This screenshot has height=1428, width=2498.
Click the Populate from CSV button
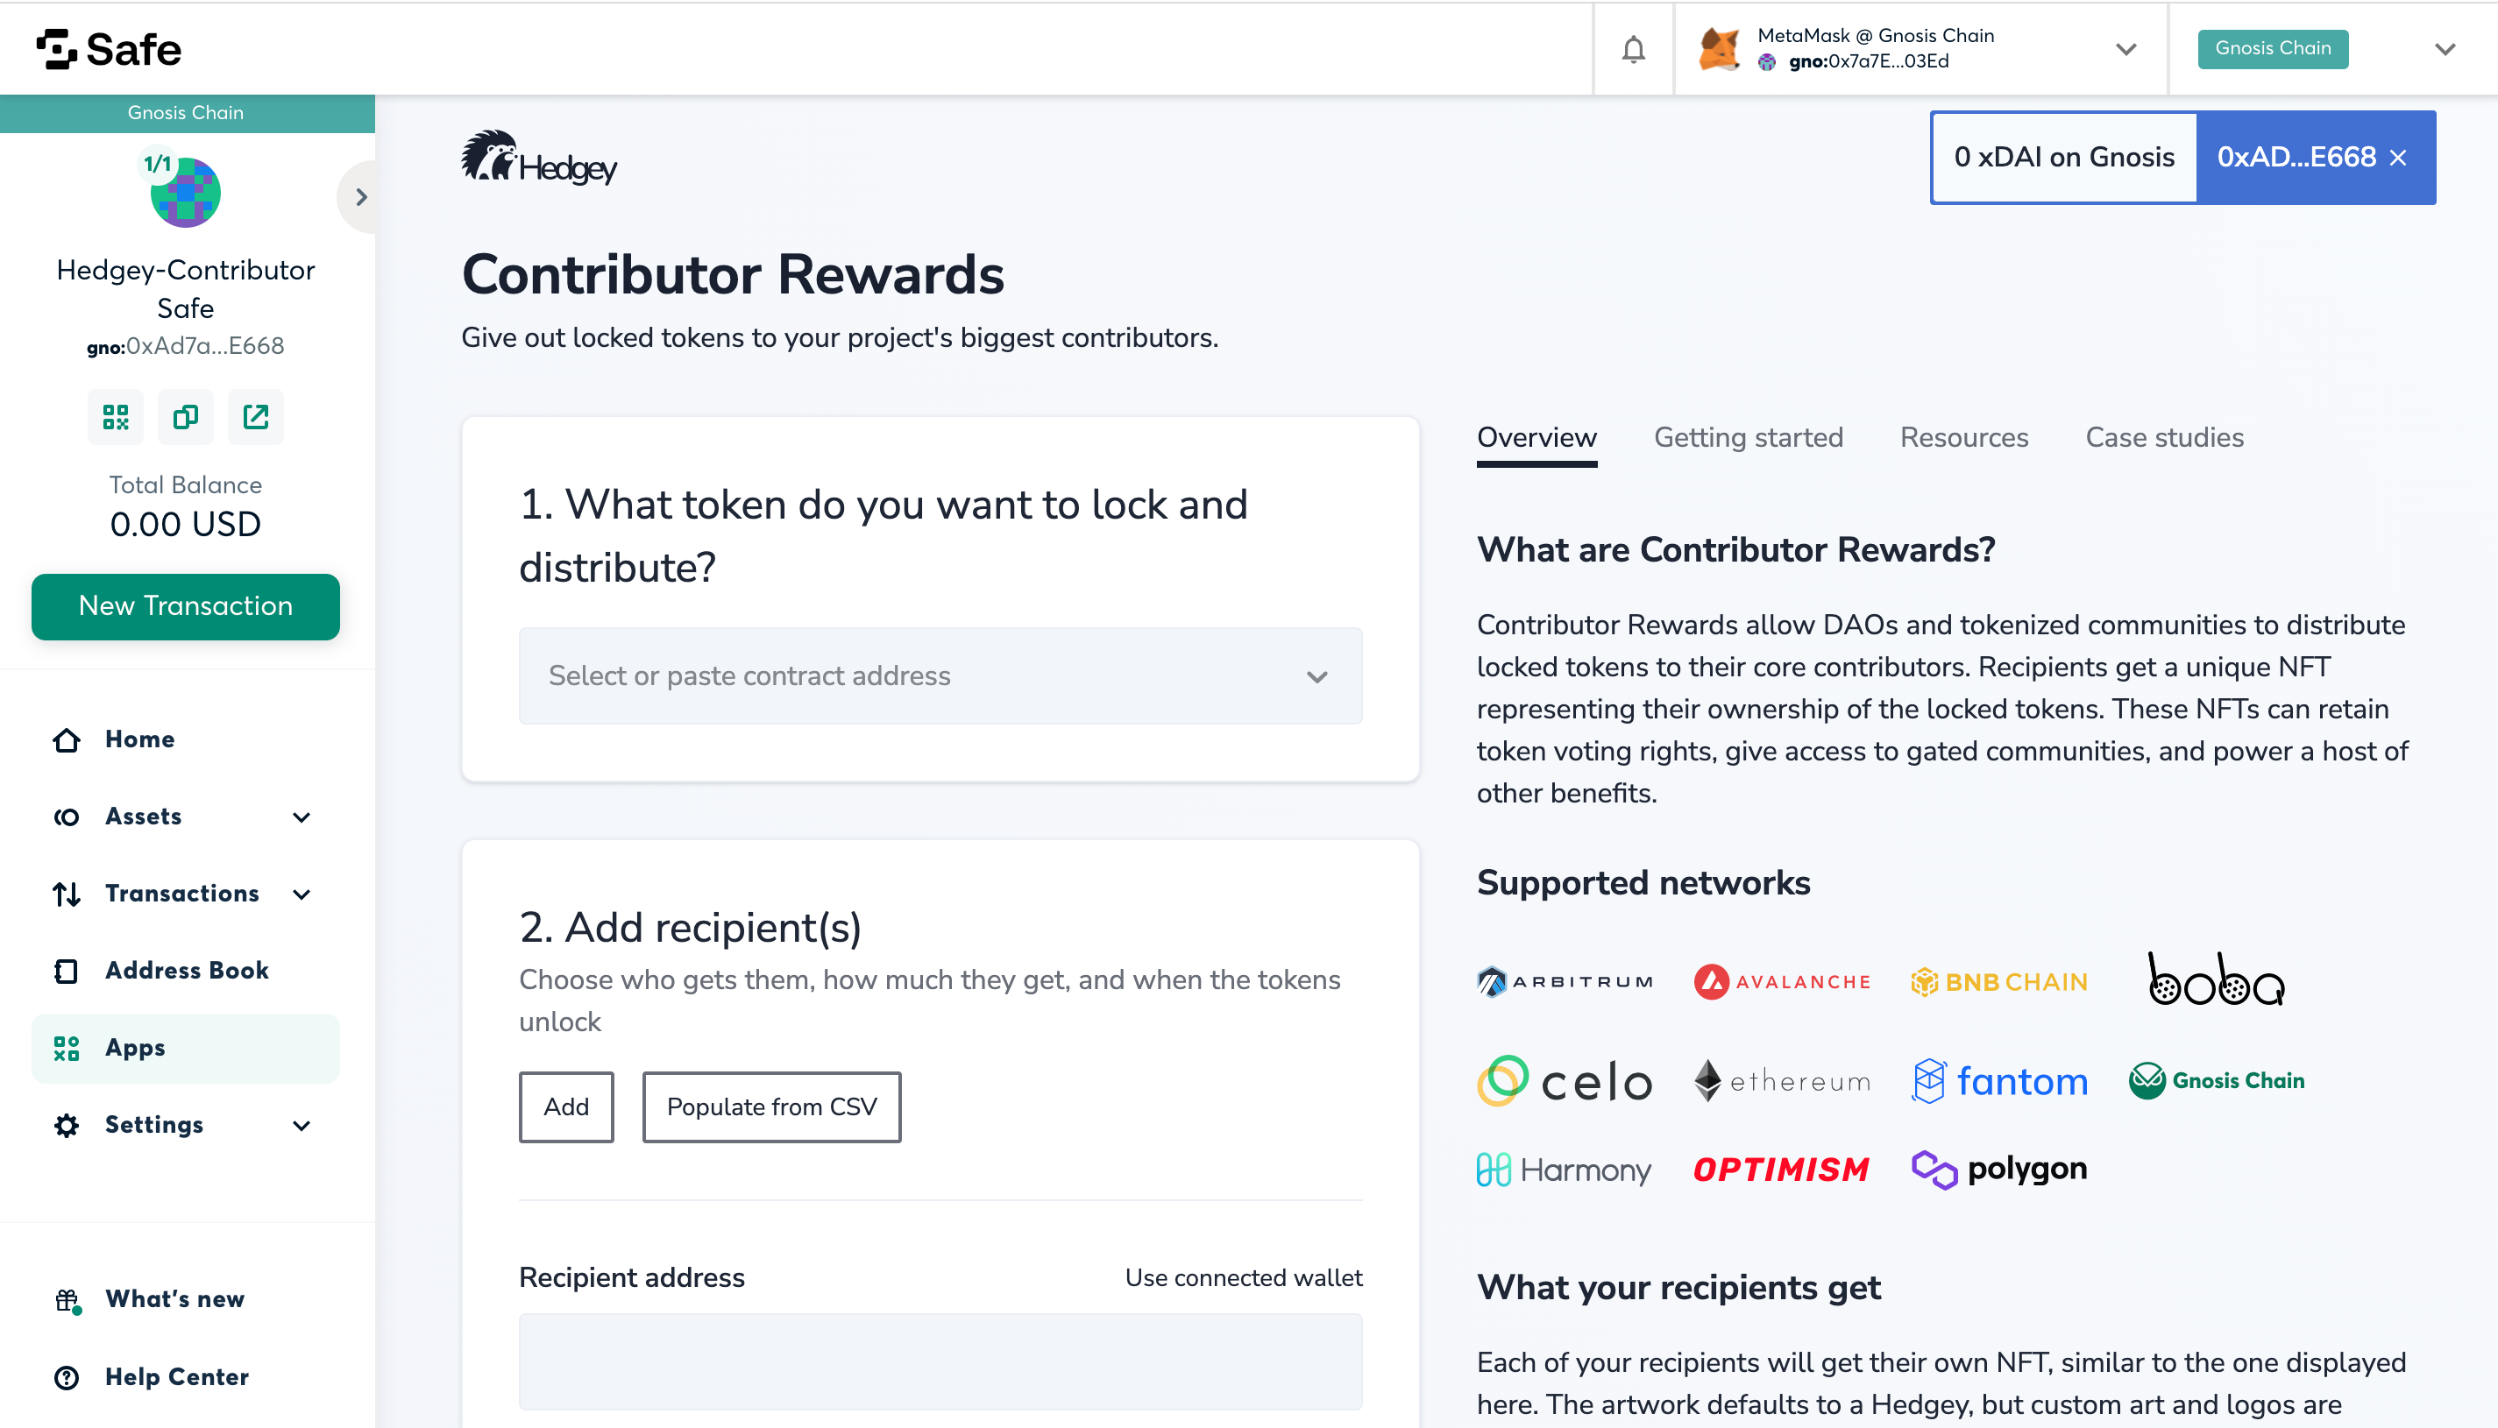point(771,1106)
